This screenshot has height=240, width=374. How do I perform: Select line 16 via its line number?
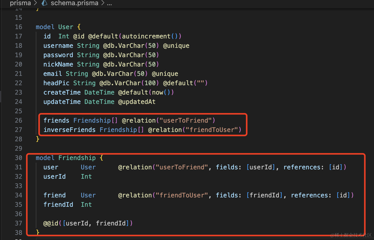click(18, 27)
